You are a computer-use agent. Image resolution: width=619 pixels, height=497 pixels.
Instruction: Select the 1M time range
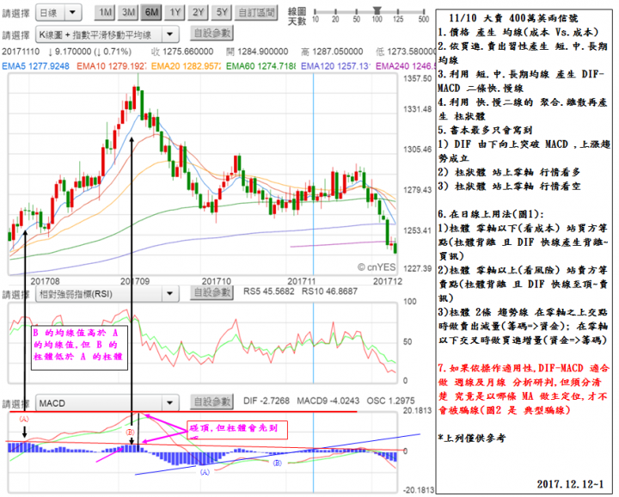(x=104, y=13)
